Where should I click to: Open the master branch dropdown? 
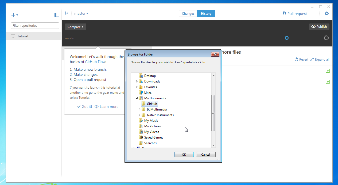81,14
